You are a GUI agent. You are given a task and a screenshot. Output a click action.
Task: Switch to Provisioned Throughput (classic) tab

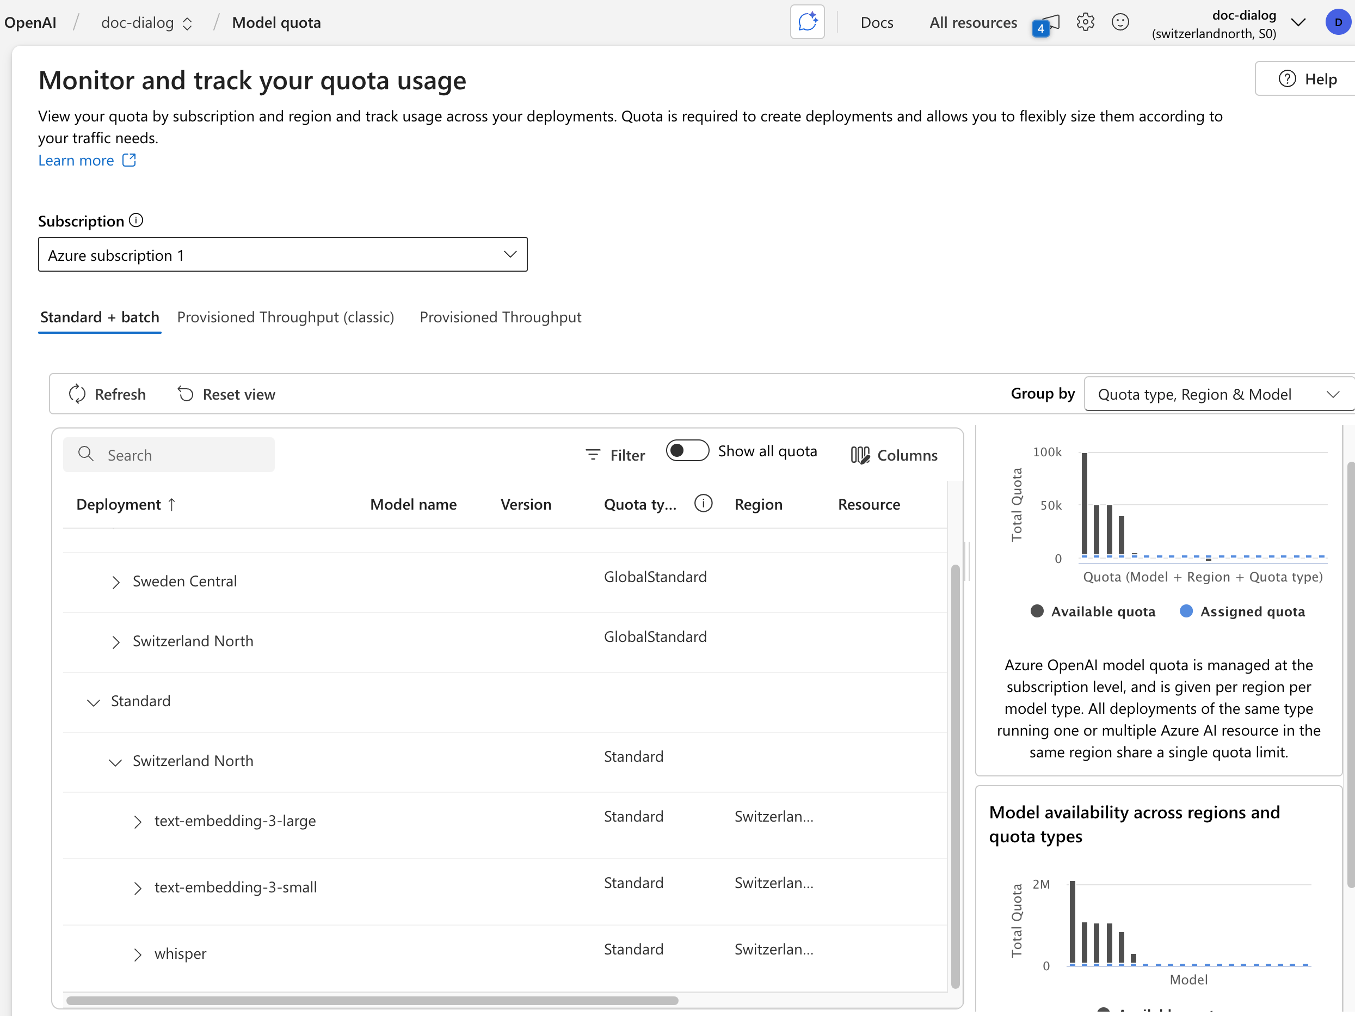pos(286,317)
